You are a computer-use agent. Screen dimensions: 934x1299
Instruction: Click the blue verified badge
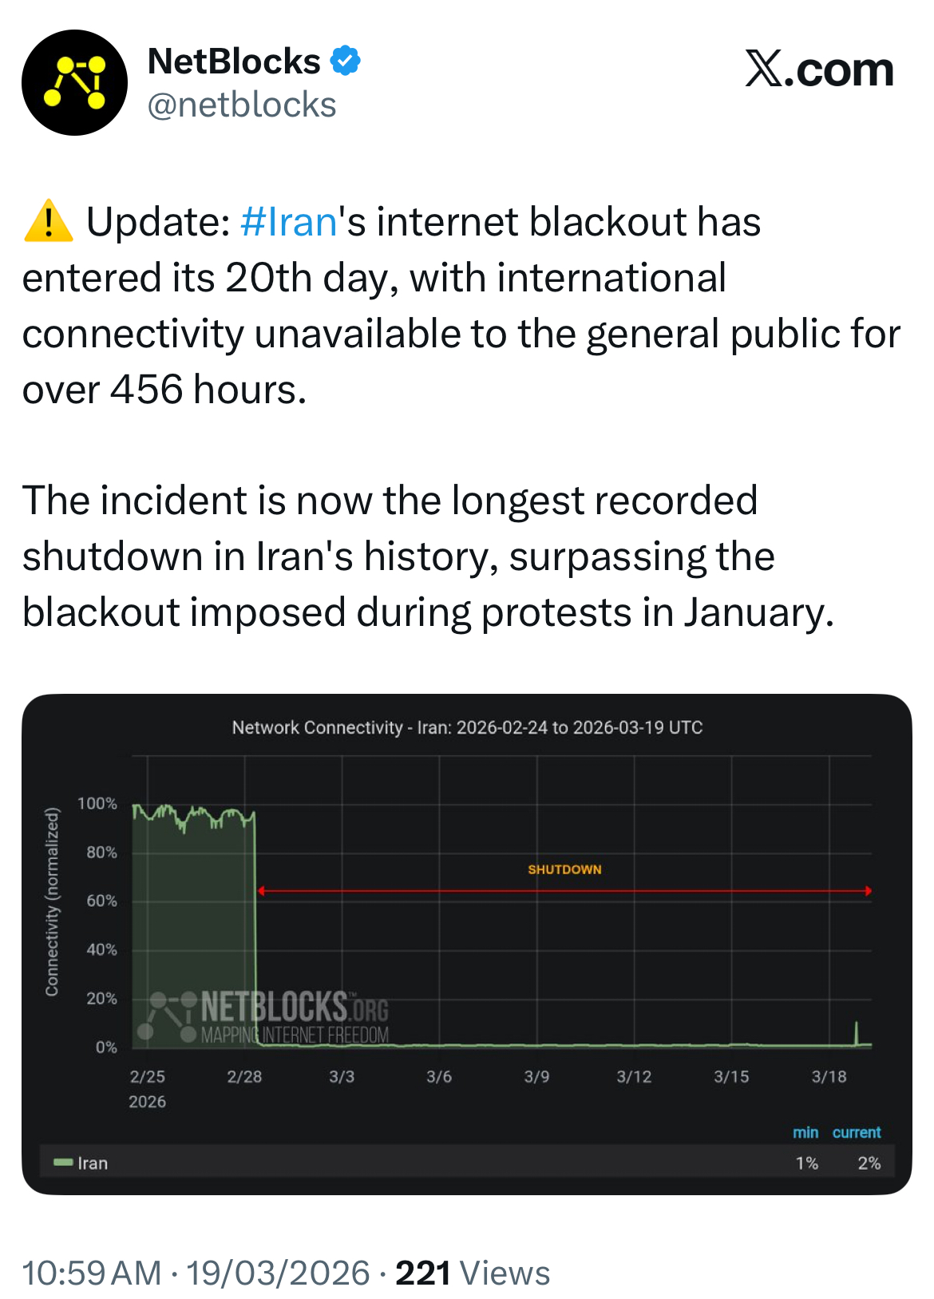[346, 61]
